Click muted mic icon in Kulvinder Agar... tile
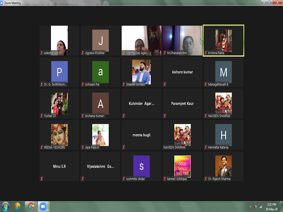The image size is (283, 212). [124, 116]
